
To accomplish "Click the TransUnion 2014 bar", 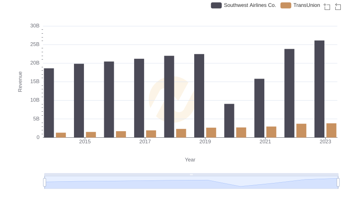I will pos(61,135).
